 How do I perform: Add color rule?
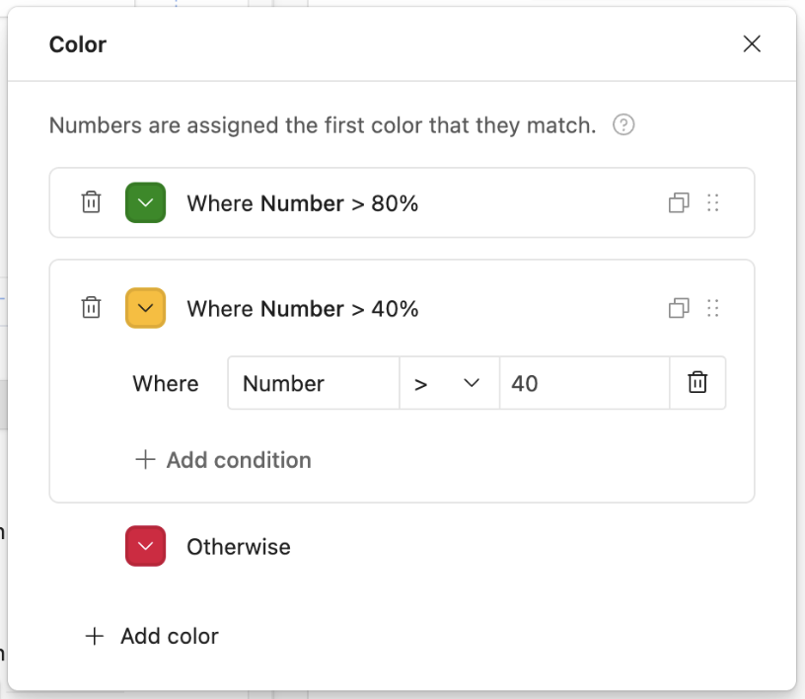(152, 636)
